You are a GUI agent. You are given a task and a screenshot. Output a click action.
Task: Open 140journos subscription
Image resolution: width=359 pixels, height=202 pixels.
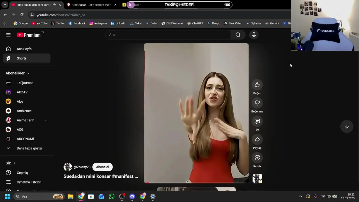(x=27, y=83)
